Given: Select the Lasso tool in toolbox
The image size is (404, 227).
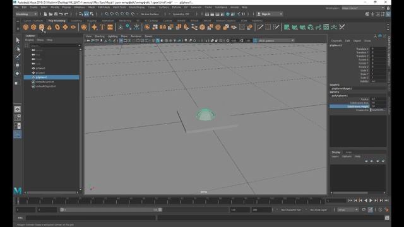Looking at the screenshot, I should (18, 49).
